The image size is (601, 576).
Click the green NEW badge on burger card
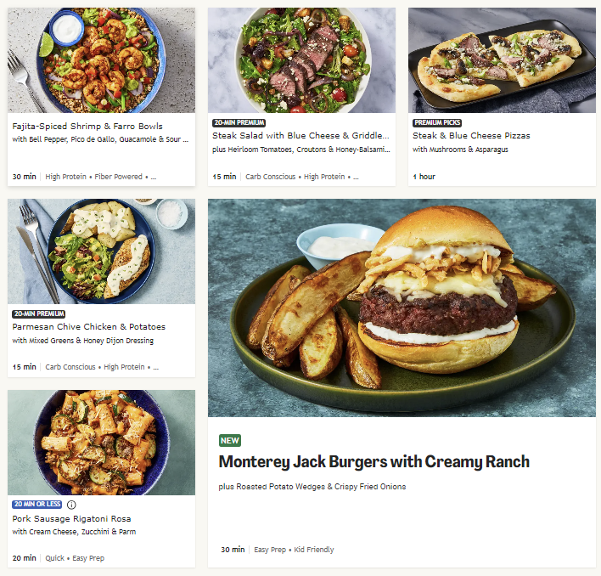[x=230, y=441]
